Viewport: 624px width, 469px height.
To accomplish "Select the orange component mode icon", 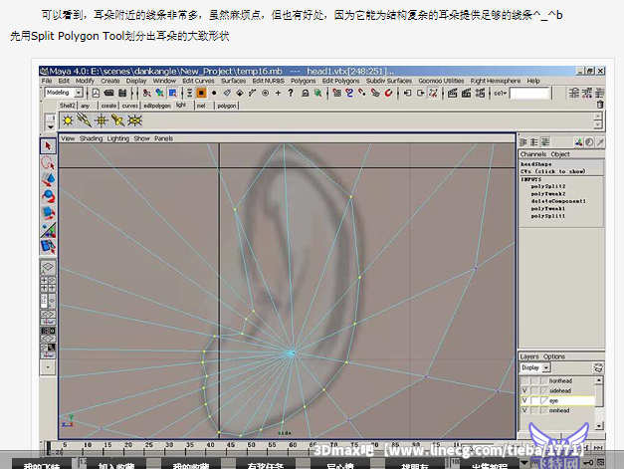I will pos(201,94).
